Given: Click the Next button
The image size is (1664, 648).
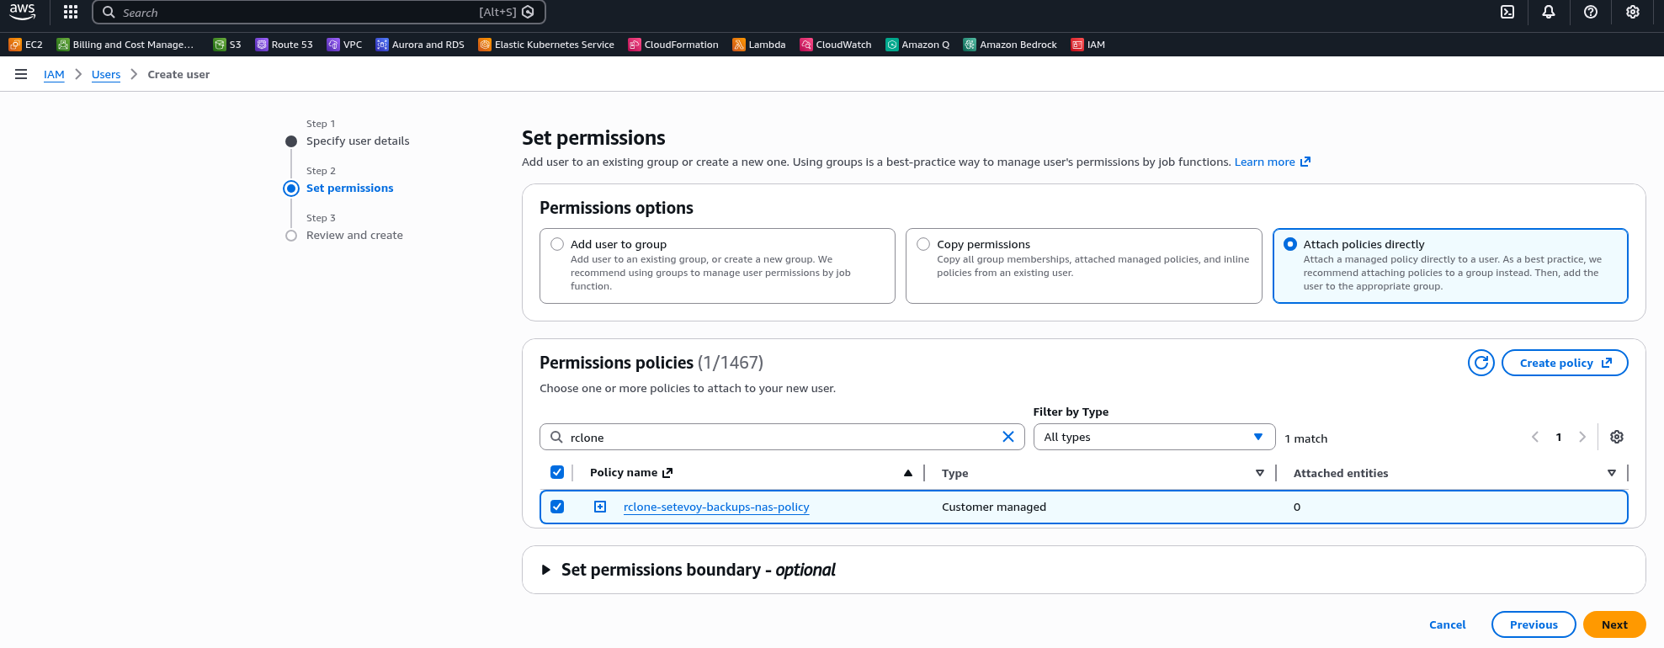Looking at the screenshot, I should point(1613,624).
